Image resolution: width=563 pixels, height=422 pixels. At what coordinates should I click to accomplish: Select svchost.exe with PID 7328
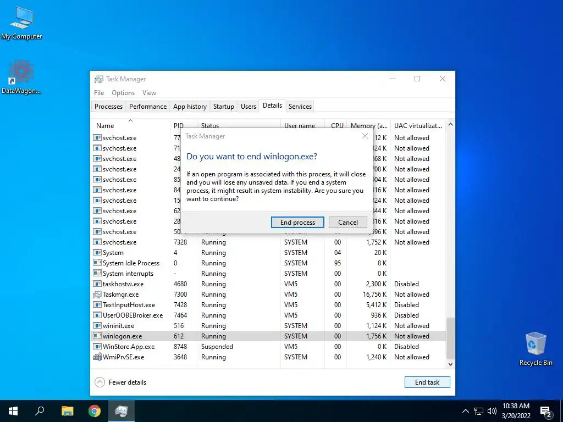click(x=268, y=242)
